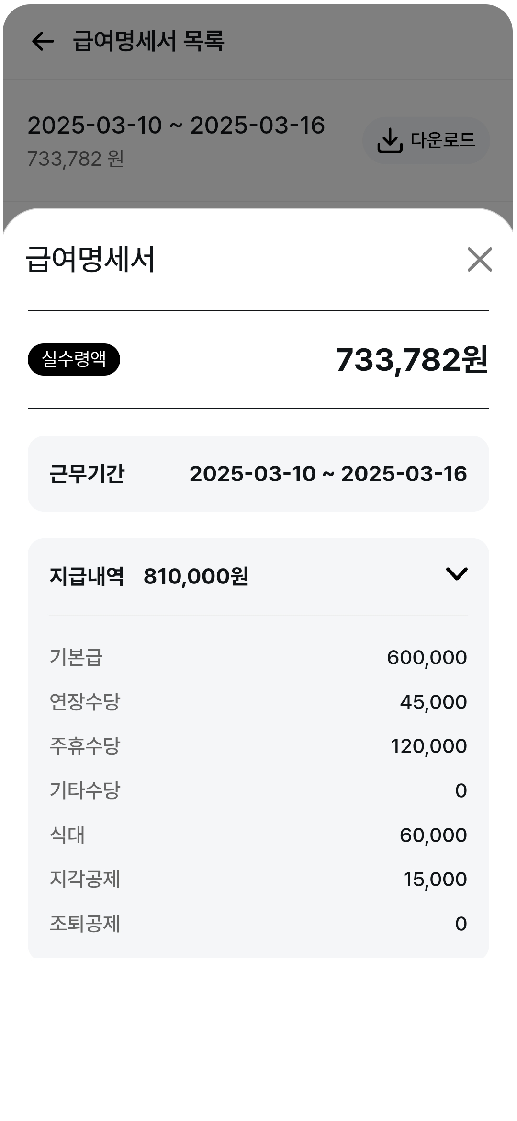
Task: Select the 실수령액 black badge
Action: 74,359
